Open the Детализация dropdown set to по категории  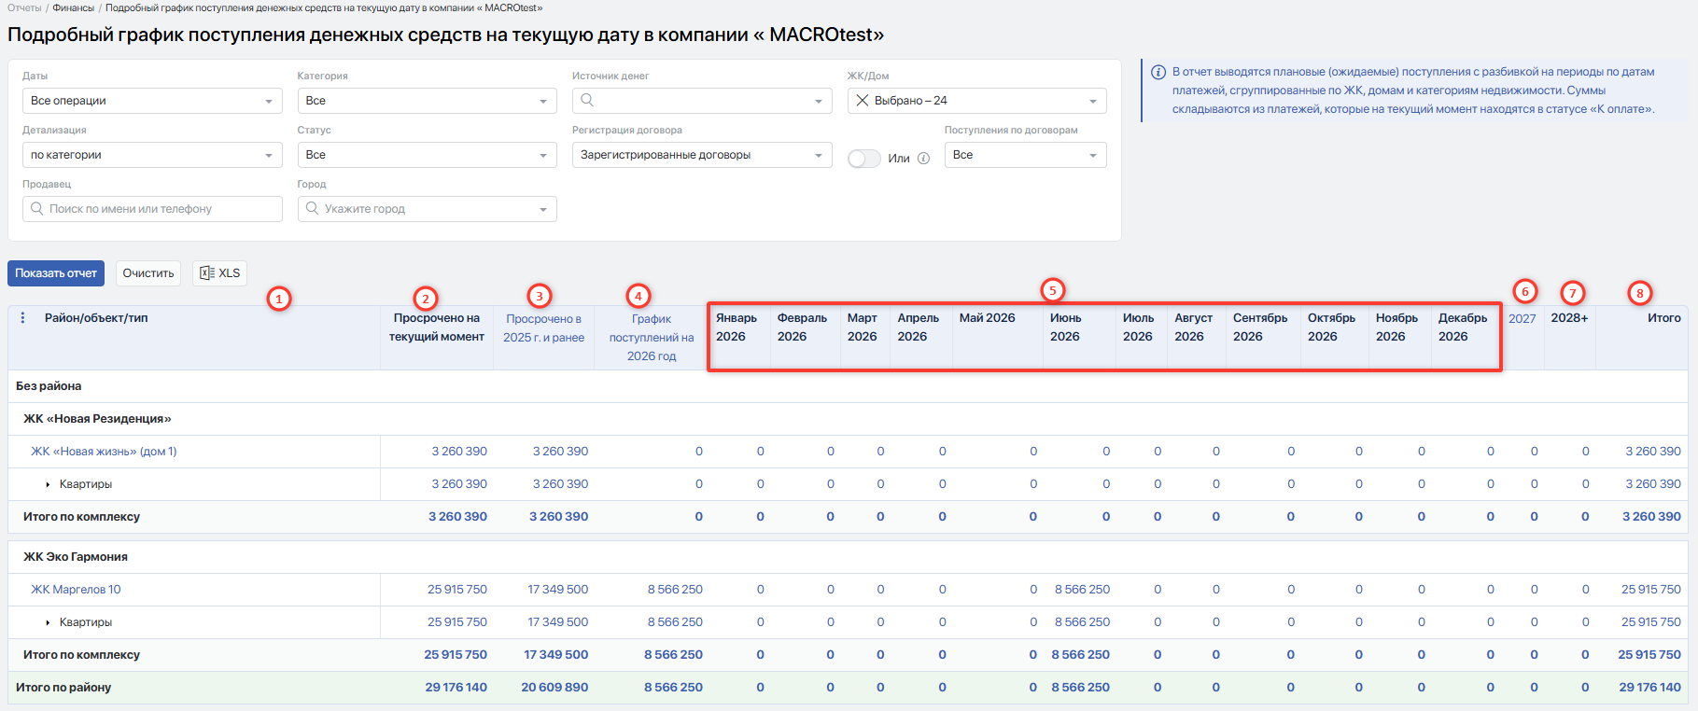[152, 155]
